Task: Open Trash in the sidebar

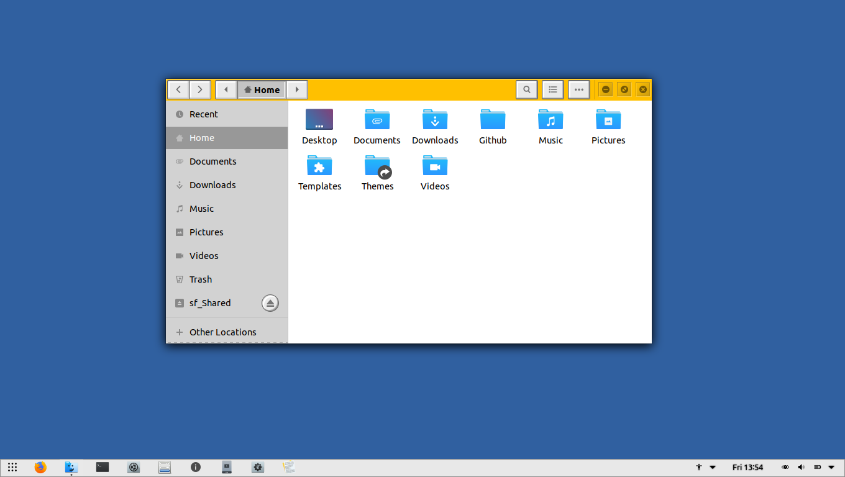Action: click(x=227, y=279)
